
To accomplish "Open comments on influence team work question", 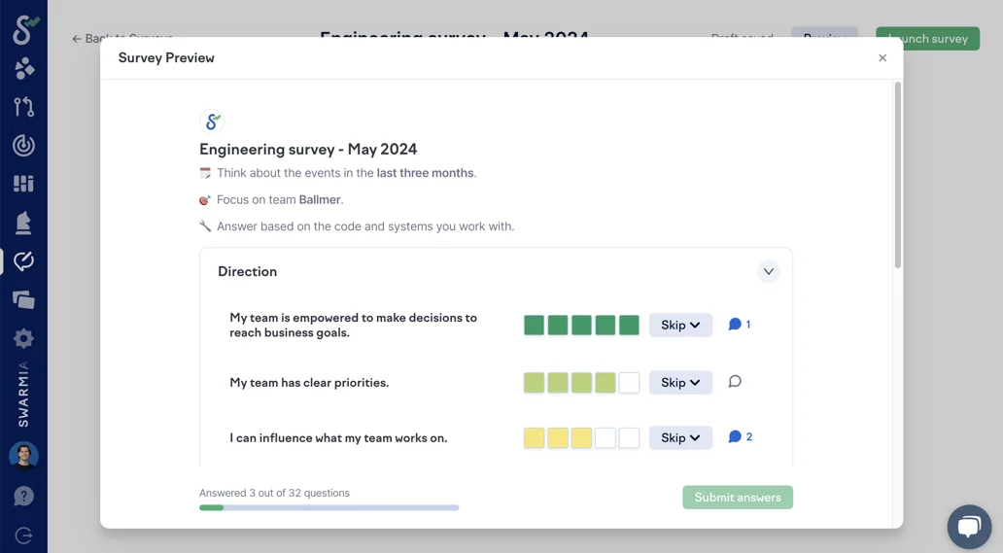I will pos(740,437).
